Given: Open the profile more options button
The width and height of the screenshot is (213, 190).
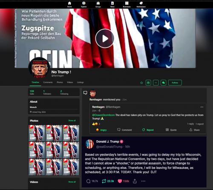Looking at the screenshot, I should click(156, 83).
